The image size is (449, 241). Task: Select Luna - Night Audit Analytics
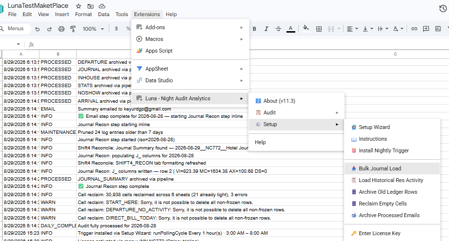(x=190, y=98)
